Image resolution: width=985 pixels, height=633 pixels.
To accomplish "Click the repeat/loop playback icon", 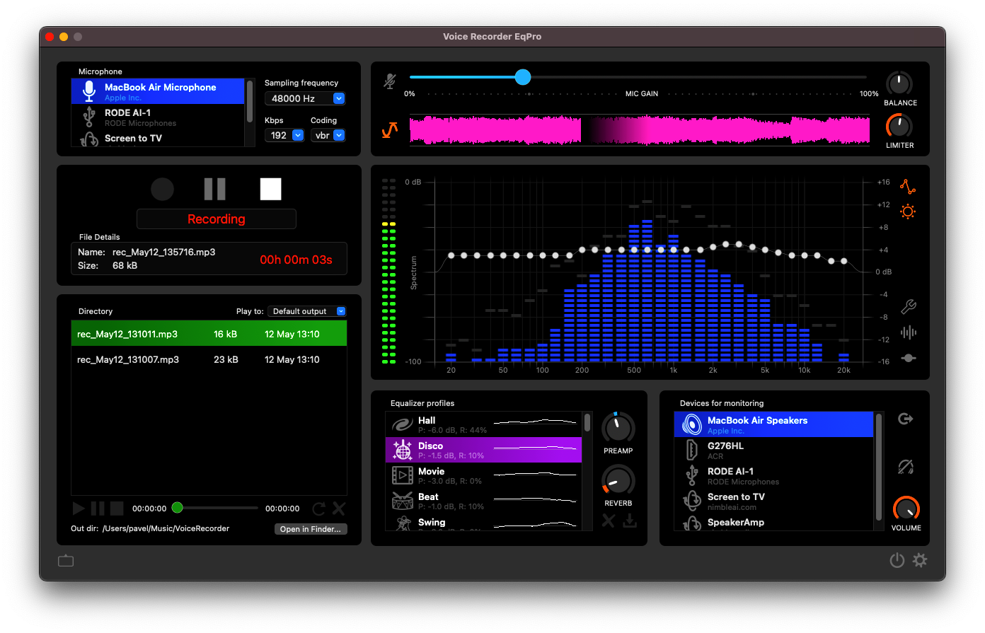I will [x=319, y=509].
